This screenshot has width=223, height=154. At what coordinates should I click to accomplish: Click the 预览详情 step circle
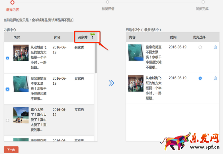pos(108,2)
